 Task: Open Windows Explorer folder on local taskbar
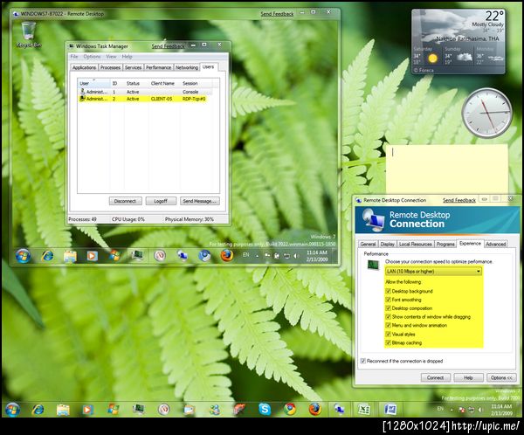point(63,410)
